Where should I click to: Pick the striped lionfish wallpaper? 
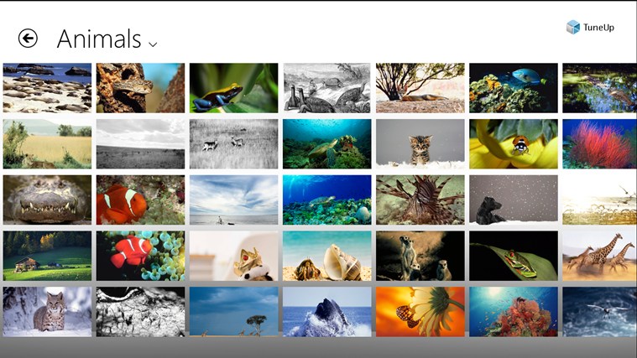coord(420,200)
